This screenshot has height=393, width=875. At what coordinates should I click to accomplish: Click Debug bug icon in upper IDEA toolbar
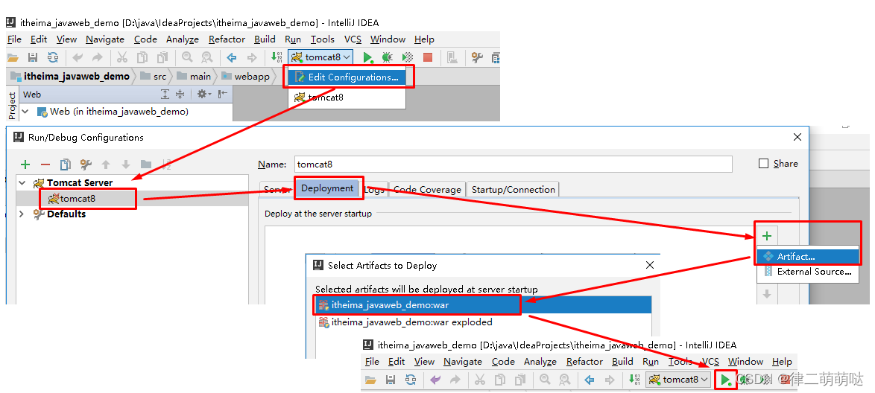point(388,57)
